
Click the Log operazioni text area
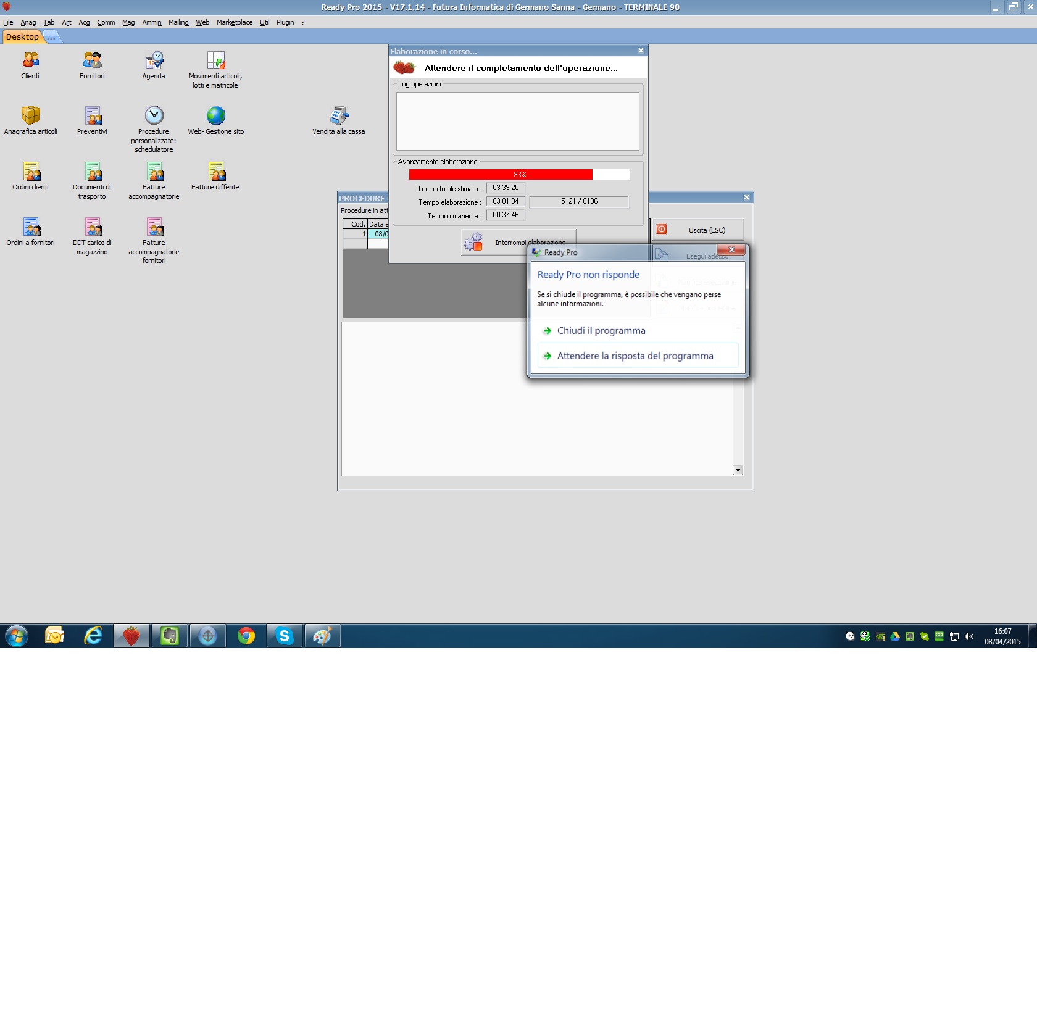[x=518, y=121]
